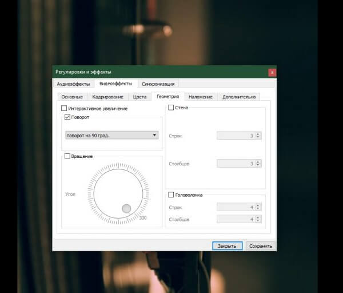
Task: Click the Стена Столбцов spinner field
Action: 236,164
